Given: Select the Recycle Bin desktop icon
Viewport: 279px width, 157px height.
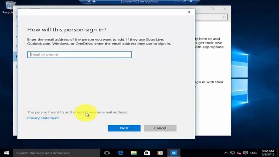Looking at the screenshot, I should point(8,7).
